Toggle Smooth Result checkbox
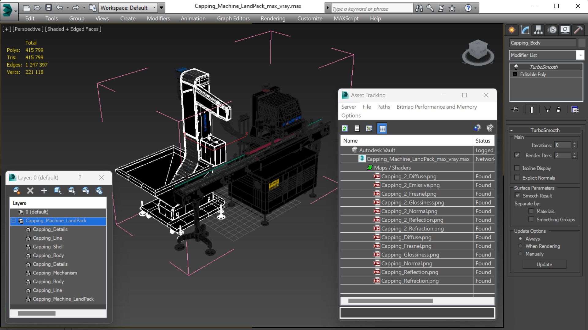 coord(518,196)
